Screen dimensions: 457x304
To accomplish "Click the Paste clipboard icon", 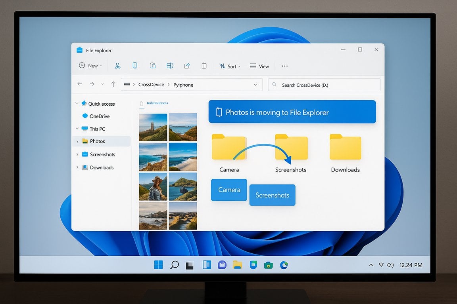I will pyautogui.click(x=152, y=65).
